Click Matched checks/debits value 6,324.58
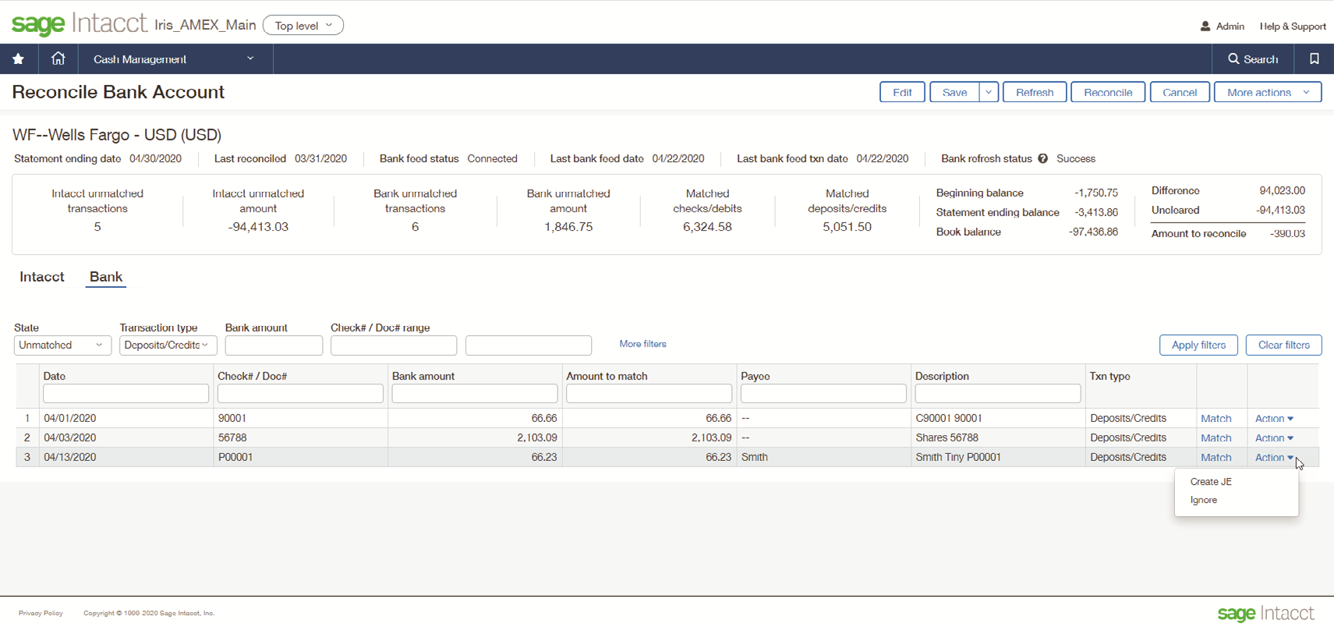 point(707,227)
